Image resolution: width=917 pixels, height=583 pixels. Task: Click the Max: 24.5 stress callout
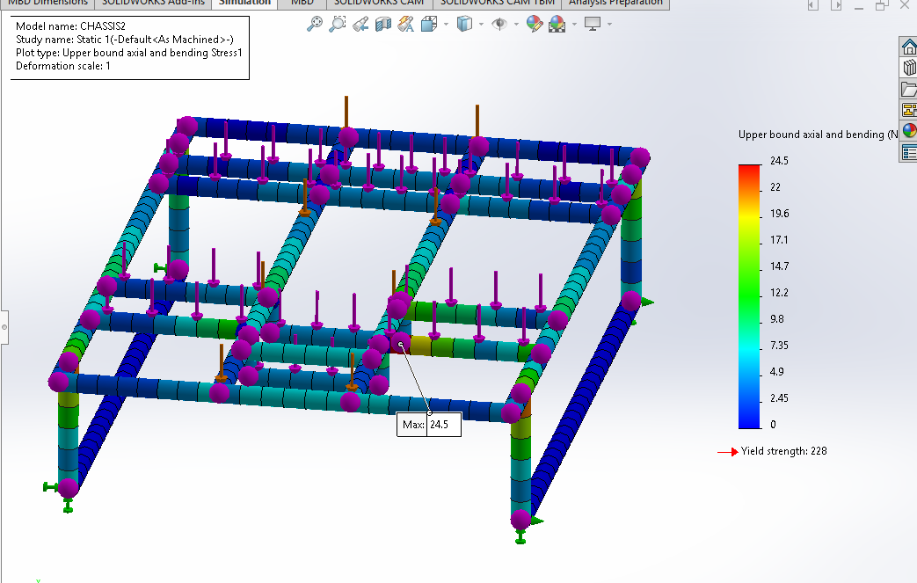[429, 425]
